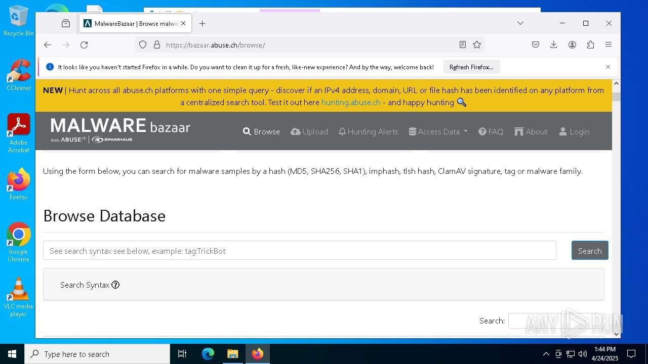Screen dimensions: 648x364
Task: Click the taskbar search box
Action: coord(97,354)
